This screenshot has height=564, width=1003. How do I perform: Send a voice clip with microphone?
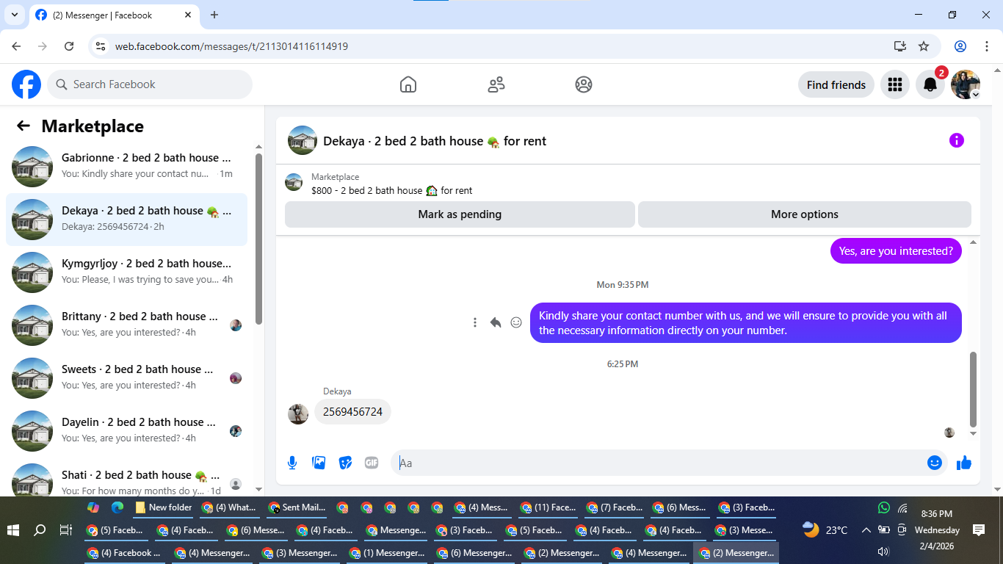292,463
